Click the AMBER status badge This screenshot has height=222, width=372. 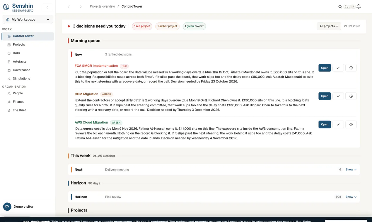pyautogui.click(x=107, y=94)
